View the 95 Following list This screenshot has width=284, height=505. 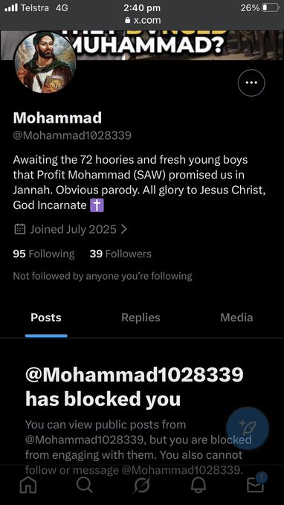44,254
